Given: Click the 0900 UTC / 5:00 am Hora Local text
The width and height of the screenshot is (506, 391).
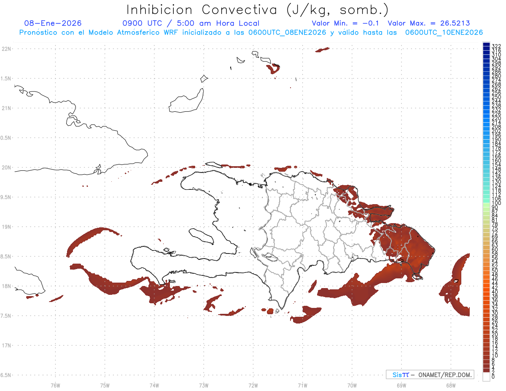Looking at the screenshot, I should click(191, 24).
